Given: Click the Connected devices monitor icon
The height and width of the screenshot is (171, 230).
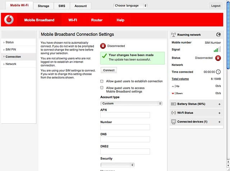Looking at the screenshot, I should click(173, 122).
